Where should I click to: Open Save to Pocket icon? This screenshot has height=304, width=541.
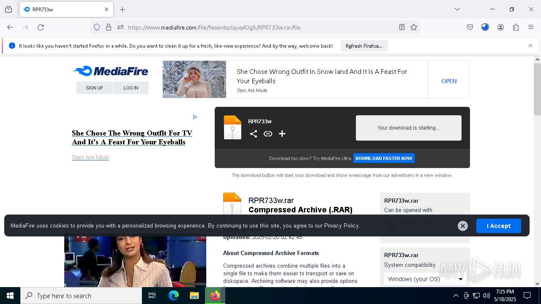[x=470, y=27]
